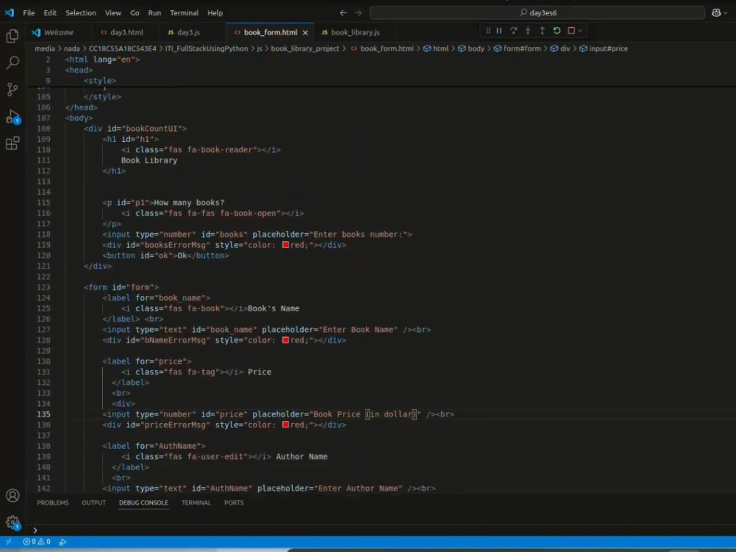The height and width of the screenshot is (552, 736).
Task: Open the Help menu
Action: pyautogui.click(x=215, y=13)
